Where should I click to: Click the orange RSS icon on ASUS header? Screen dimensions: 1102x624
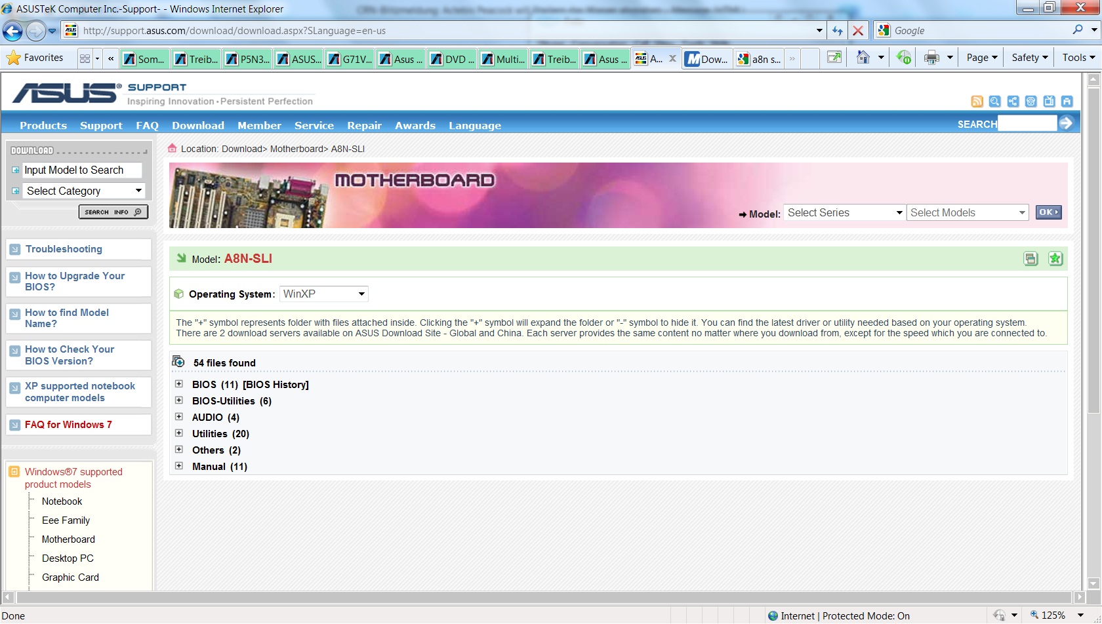tap(977, 101)
